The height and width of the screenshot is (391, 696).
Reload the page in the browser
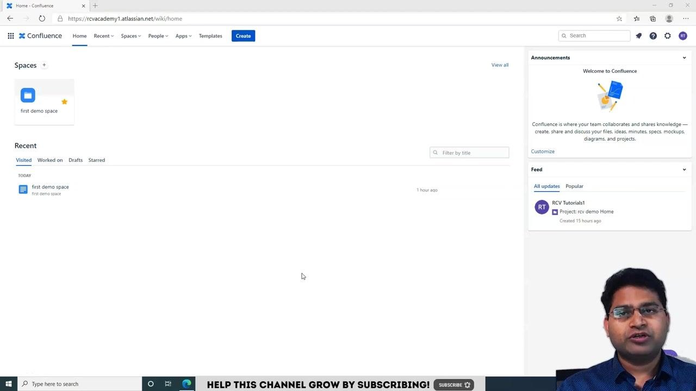point(42,18)
